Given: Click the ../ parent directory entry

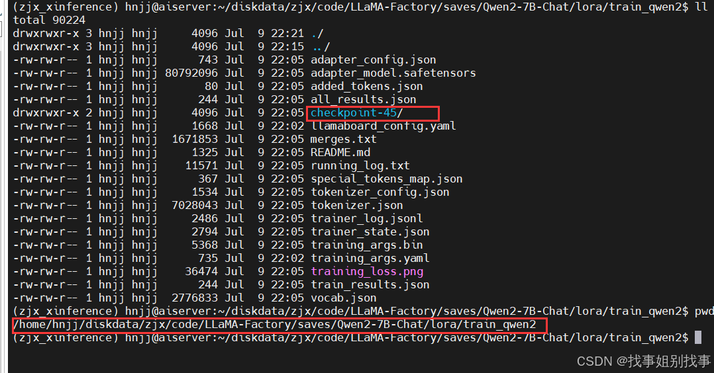Looking at the screenshot, I should 321,47.
